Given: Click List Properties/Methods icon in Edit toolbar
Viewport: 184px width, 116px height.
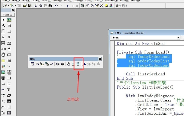Looking at the screenshot, I should click(x=32, y=64).
